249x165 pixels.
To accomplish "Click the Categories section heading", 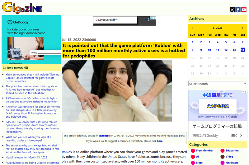I will coord(199,145).
